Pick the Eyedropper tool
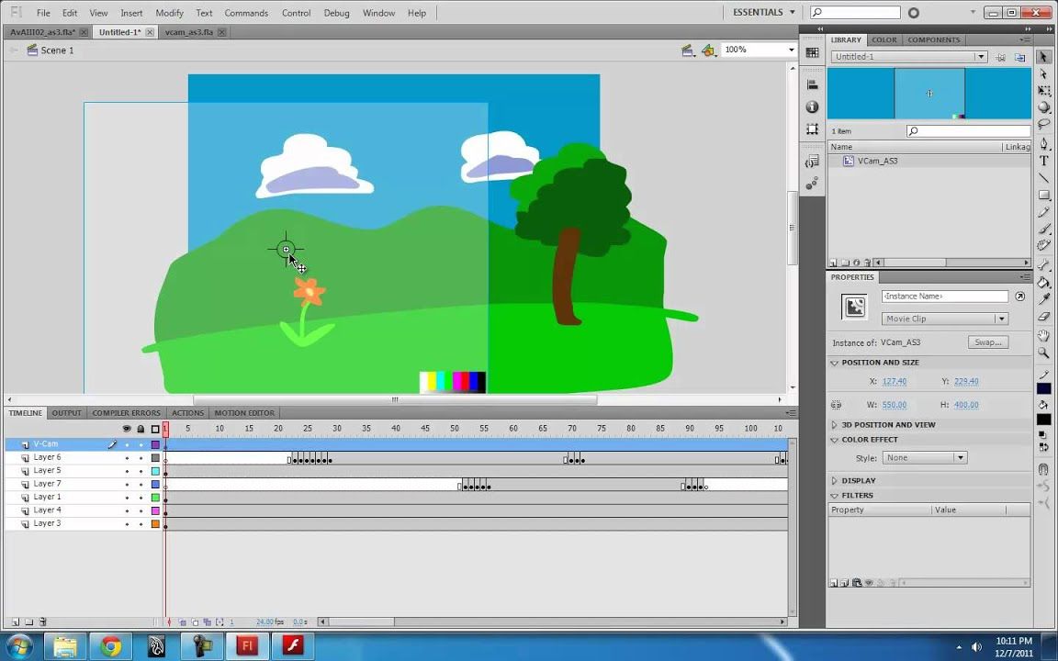The image size is (1058, 661). [x=1043, y=298]
